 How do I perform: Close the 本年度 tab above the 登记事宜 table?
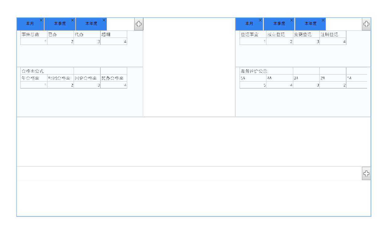323,20
